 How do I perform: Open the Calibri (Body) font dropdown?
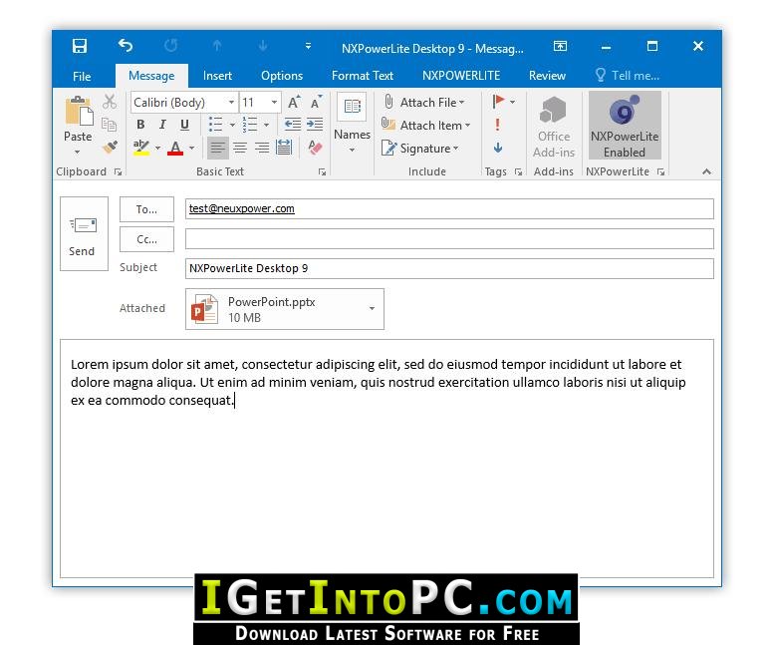click(x=231, y=102)
